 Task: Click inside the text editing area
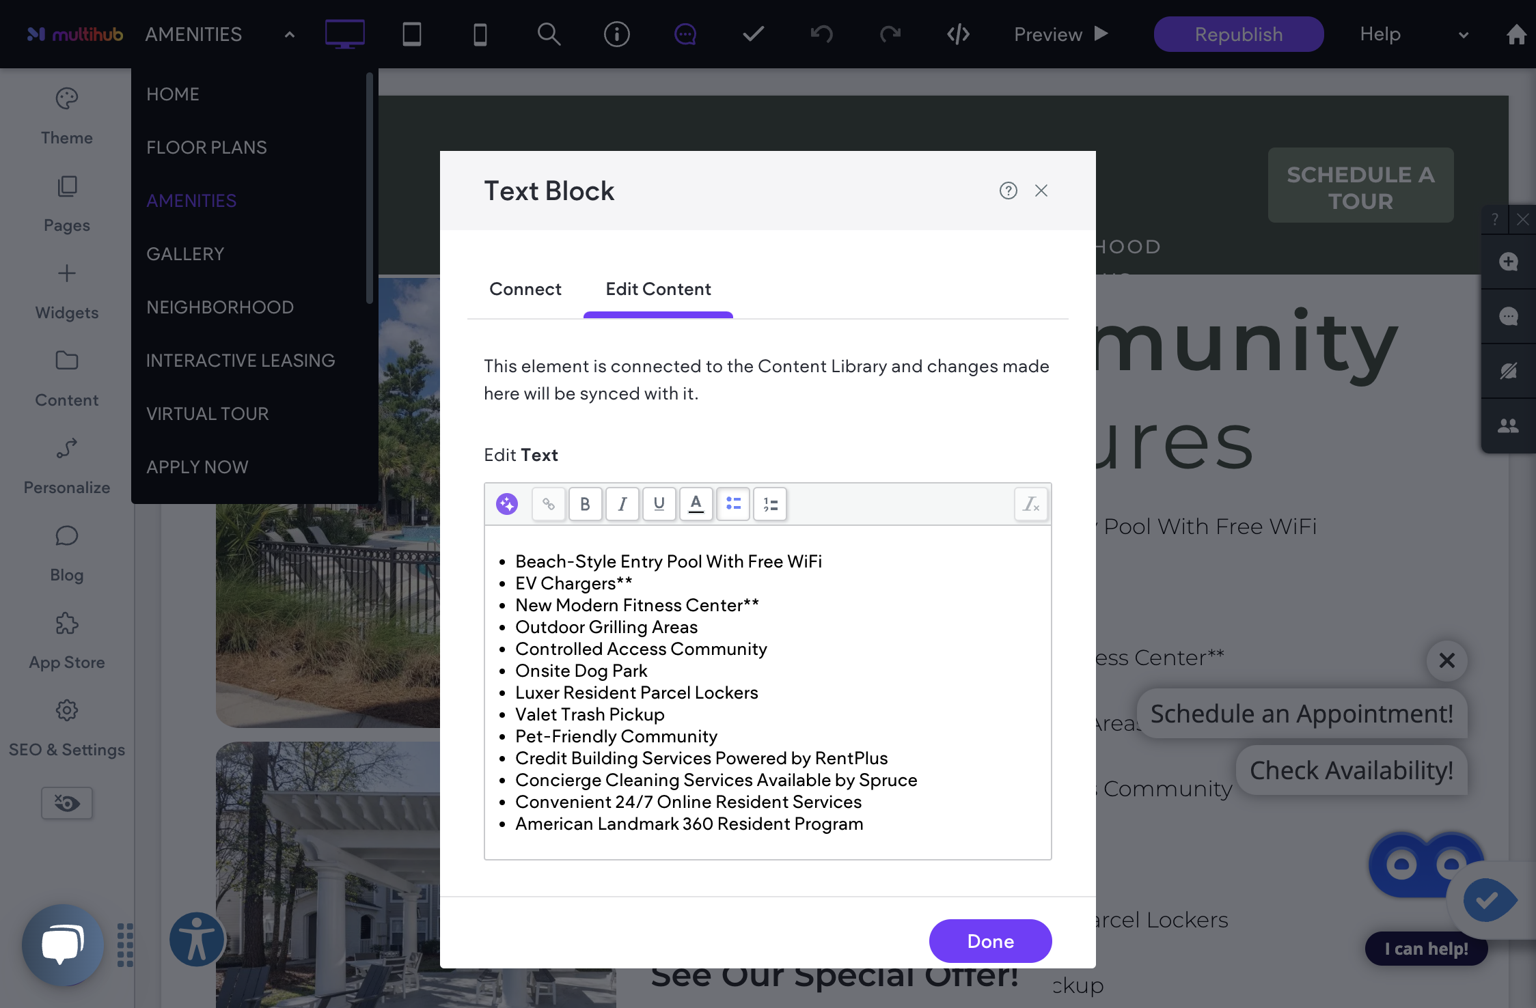(767, 692)
